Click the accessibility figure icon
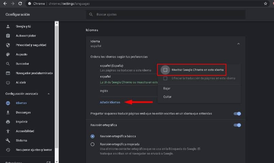The height and width of the screenshot is (163, 274). pyautogui.click(x=8, y=131)
